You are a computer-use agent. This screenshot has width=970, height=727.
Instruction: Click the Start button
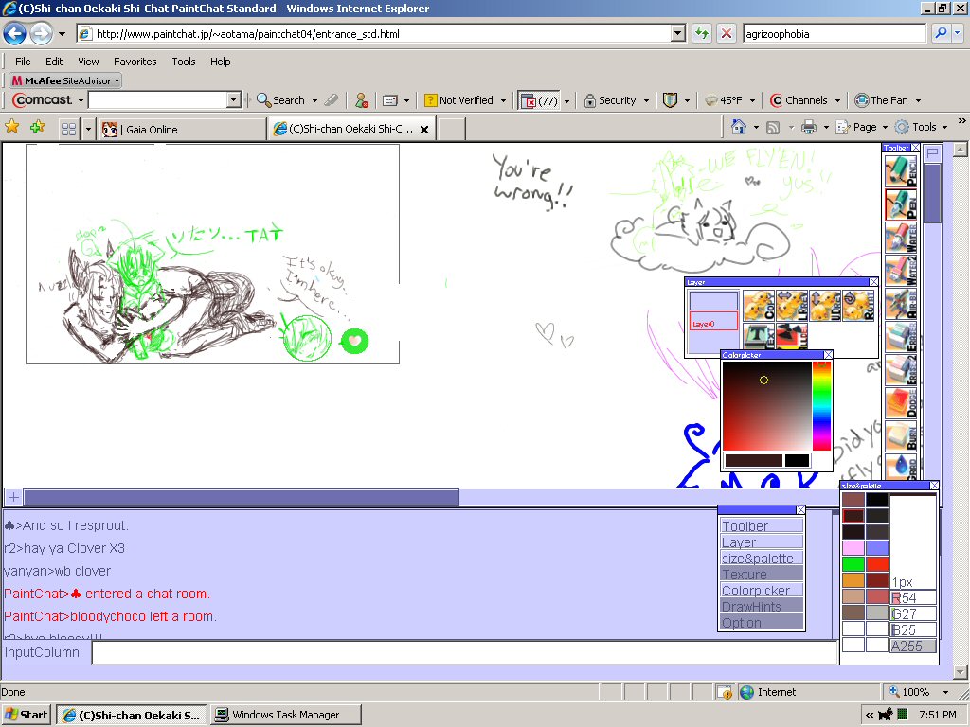point(26,716)
